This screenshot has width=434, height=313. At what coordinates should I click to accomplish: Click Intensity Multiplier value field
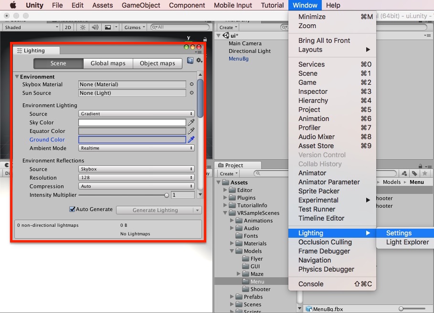[183, 195]
